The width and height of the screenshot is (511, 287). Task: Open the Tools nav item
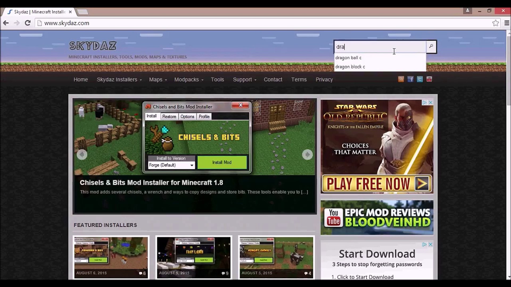point(217,79)
